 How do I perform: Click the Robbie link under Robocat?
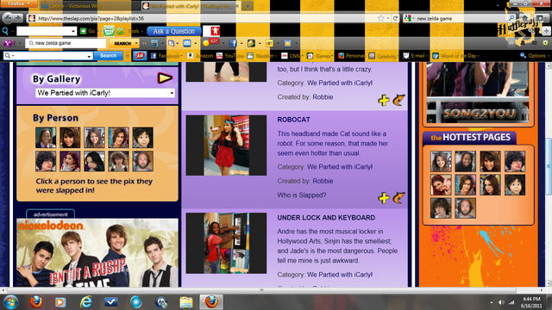(323, 181)
